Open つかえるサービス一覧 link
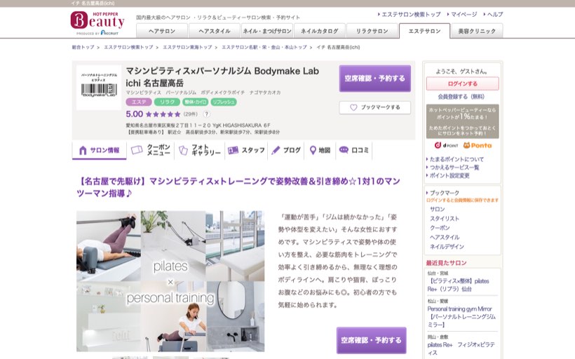The width and height of the screenshot is (575, 359). pos(454,168)
